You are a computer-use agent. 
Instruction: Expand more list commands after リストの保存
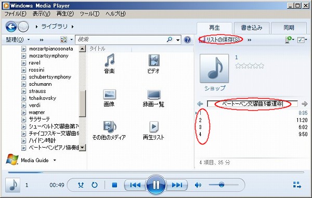(x=249, y=40)
